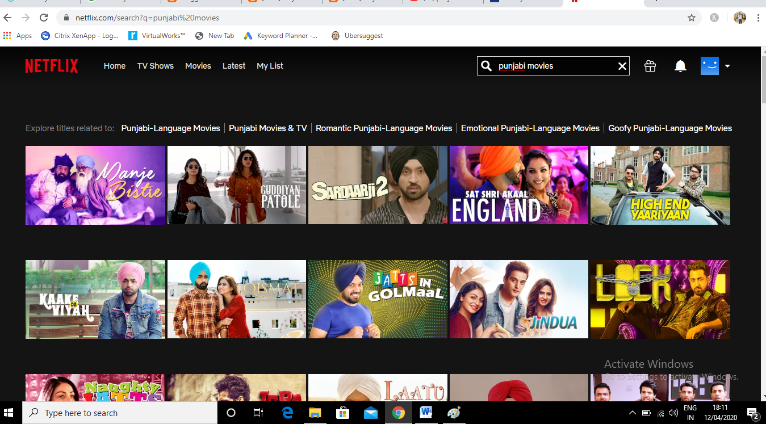766x424 pixels.
Task: Click the Wi-Fi network icon
Action: pos(660,413)
